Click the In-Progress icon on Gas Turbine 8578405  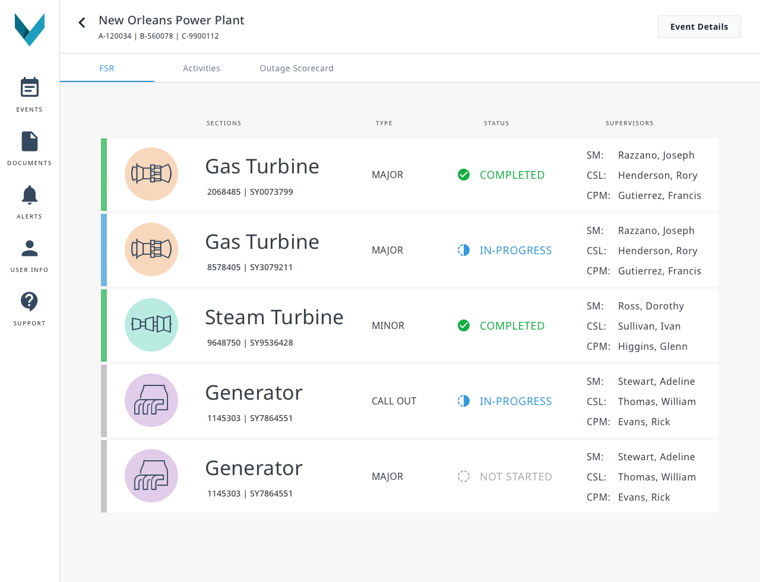(464, 250)
